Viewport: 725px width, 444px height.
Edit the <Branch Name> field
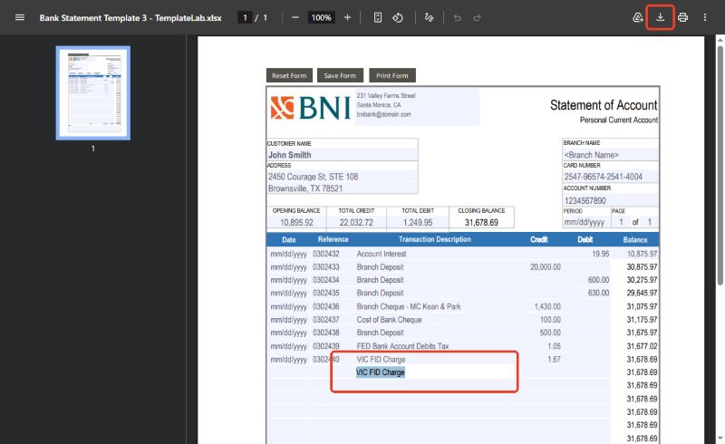[x=610, y=155]
